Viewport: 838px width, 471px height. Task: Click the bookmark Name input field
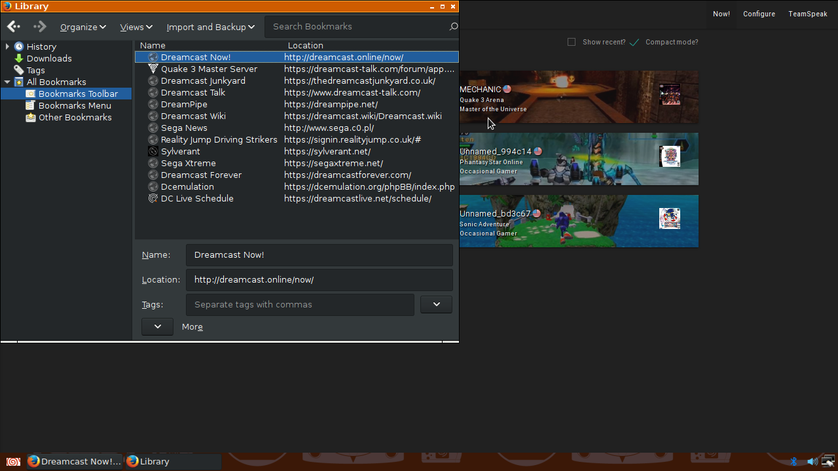(x=319, y=254)
